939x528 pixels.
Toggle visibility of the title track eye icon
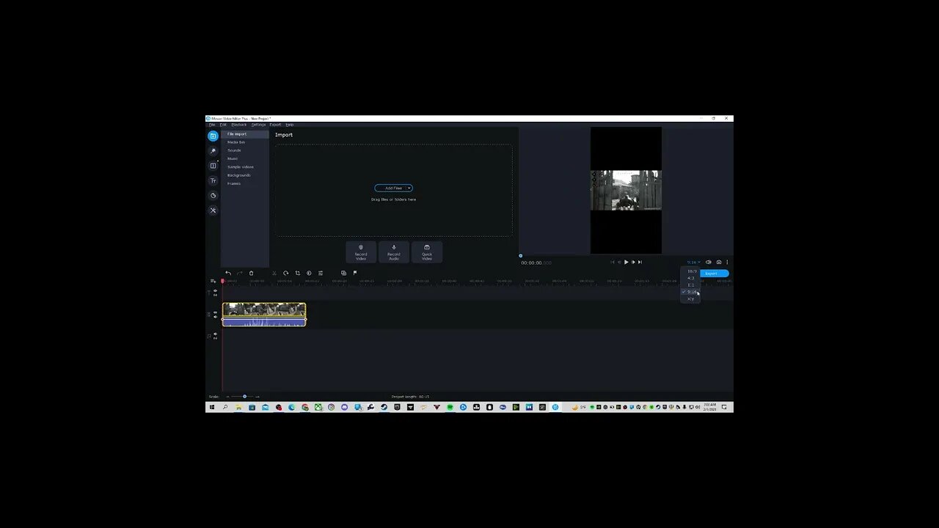coord(215,290)
